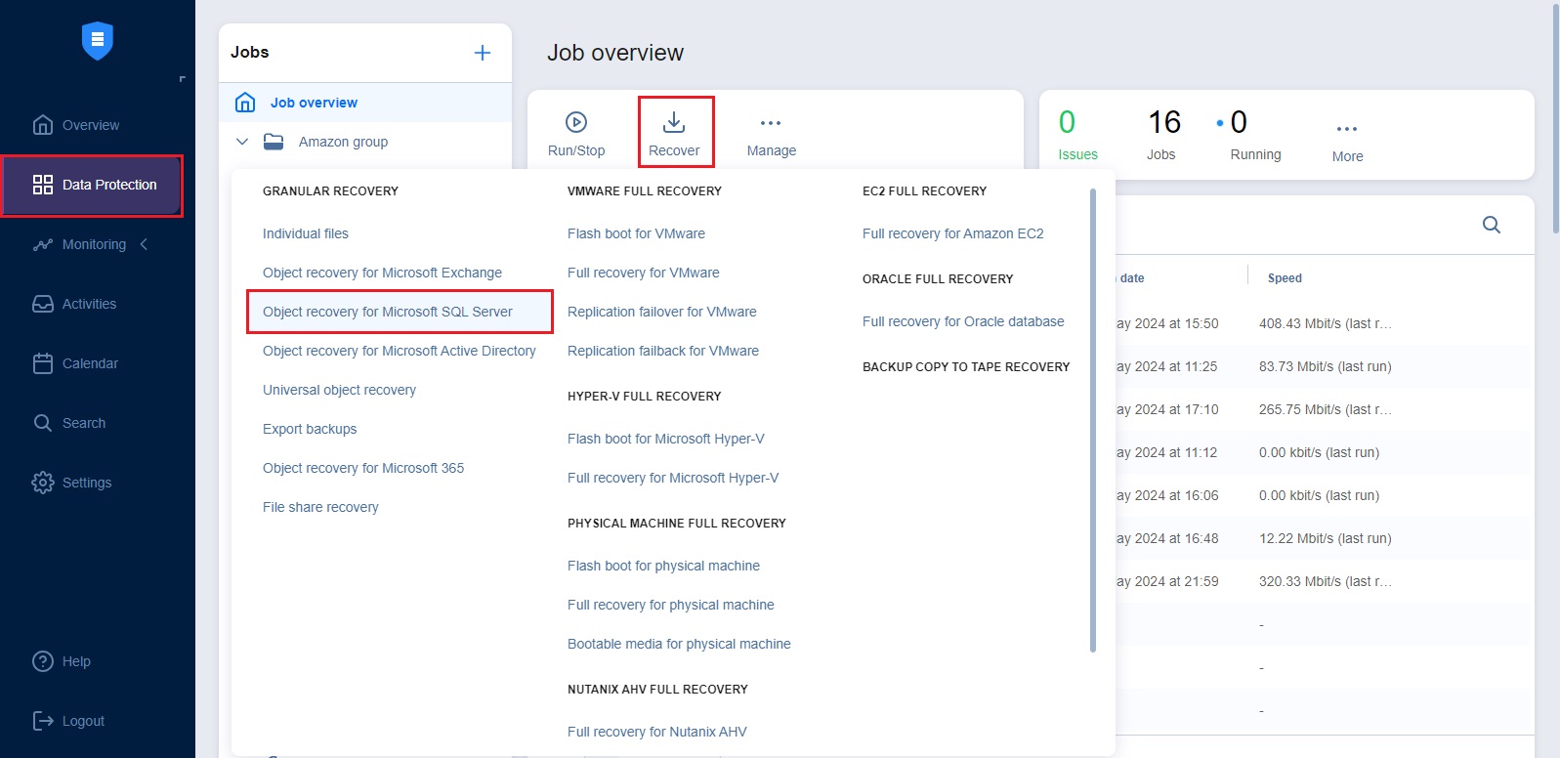Click the plus icon to add job
The image size is (1560, 758).
[x=483, y=53]
